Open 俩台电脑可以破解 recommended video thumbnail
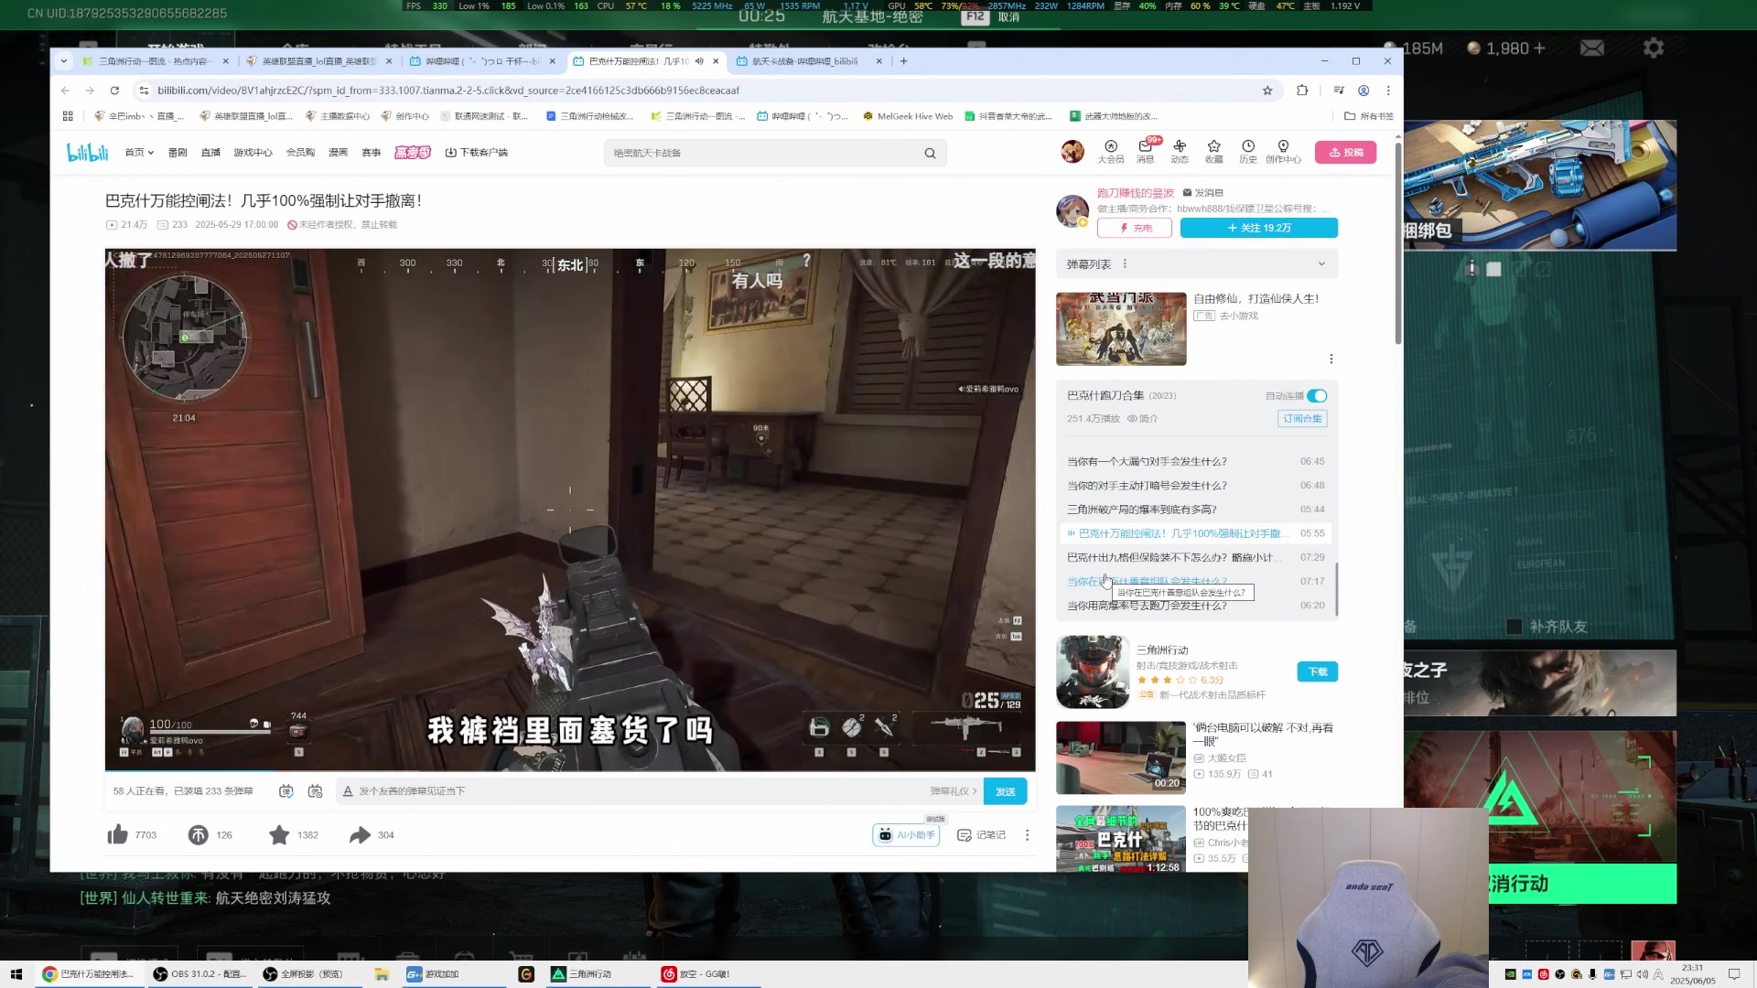1757x988 pixels. point(1121,757)
